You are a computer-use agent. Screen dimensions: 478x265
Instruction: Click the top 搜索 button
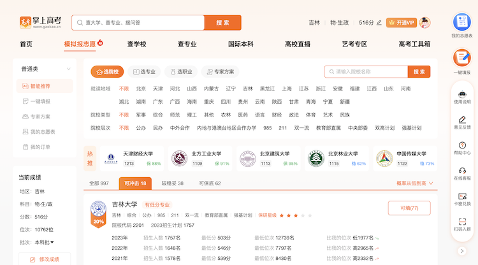click(x=222, y=22)
